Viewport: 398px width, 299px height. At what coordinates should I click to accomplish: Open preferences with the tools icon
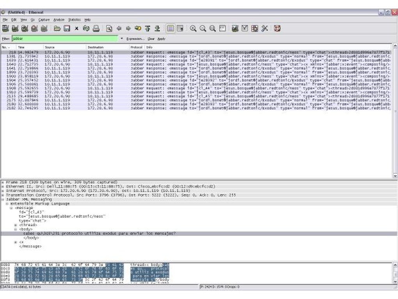265,29
